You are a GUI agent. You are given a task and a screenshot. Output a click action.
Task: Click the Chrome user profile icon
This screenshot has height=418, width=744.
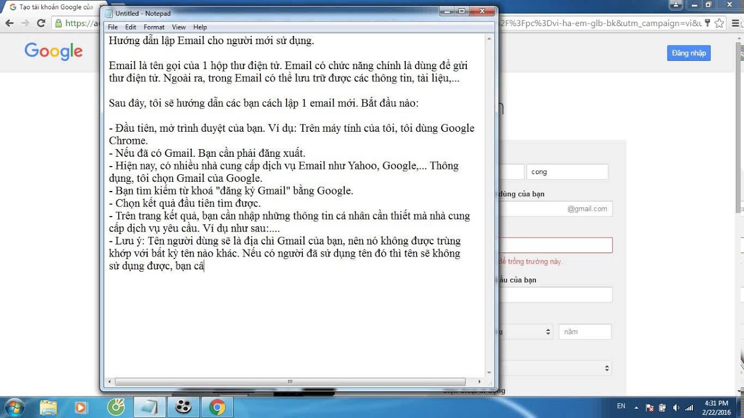click(675, 5)
